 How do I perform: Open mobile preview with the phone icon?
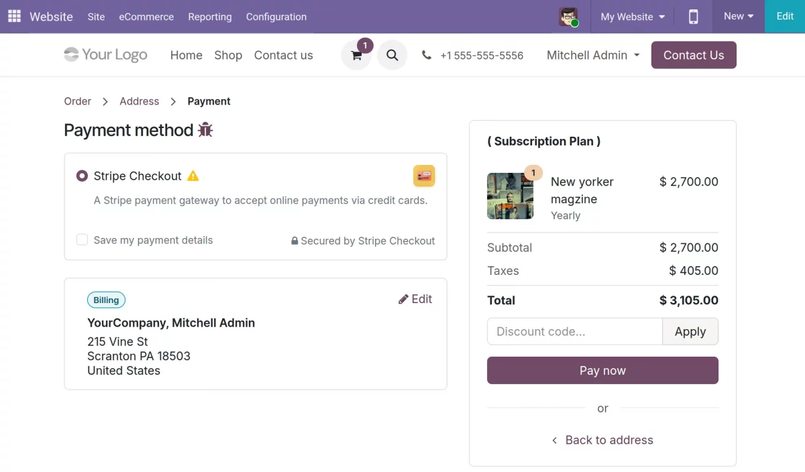693,17
